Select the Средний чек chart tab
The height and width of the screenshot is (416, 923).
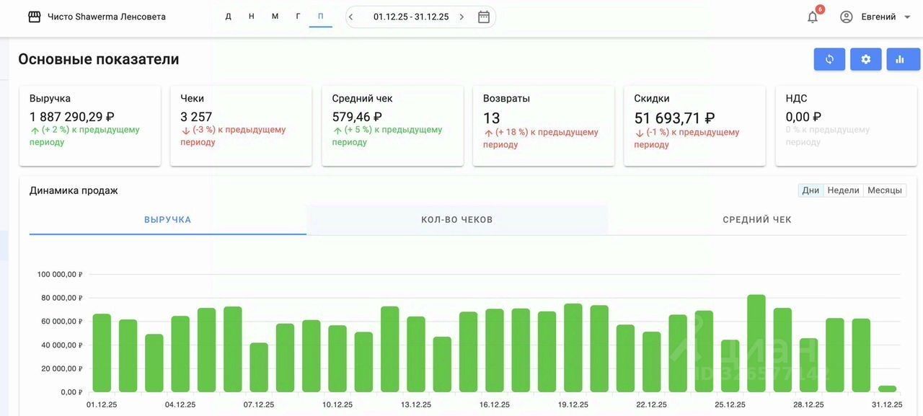(x=757, y=220)
